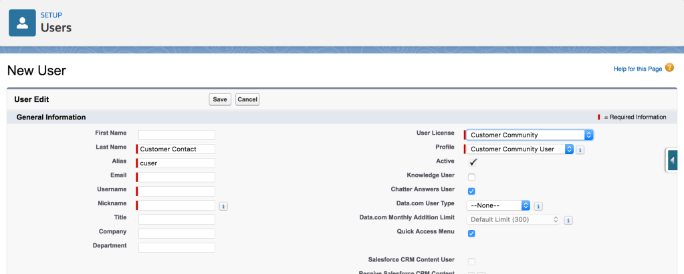
Task: Open the User License dropdown
Action: pos(529,135)
